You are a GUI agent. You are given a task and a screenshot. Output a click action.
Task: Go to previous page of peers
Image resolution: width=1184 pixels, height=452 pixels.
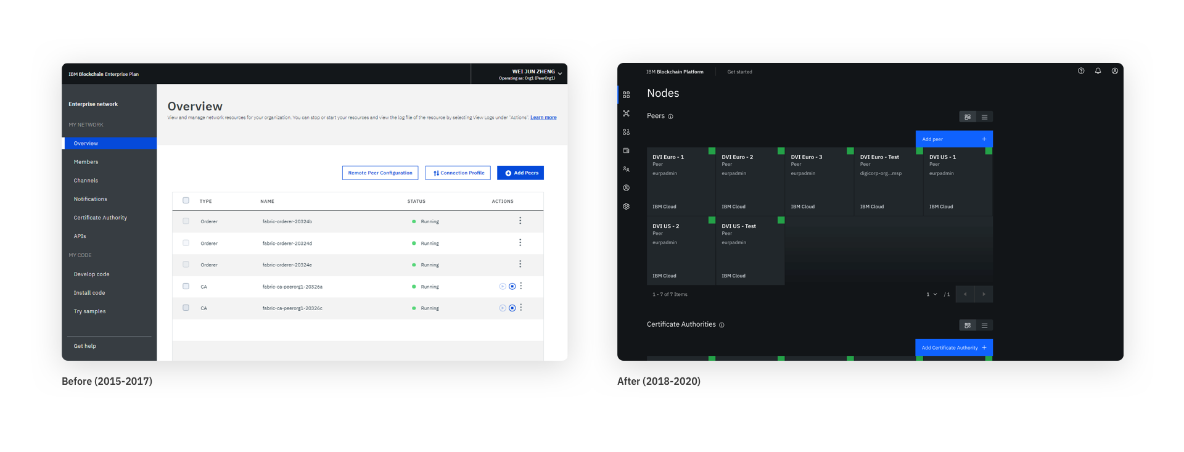coord(965,294)
